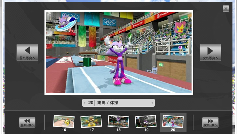Click the number label 19 under its thumbnail

[x=145, y=130]
